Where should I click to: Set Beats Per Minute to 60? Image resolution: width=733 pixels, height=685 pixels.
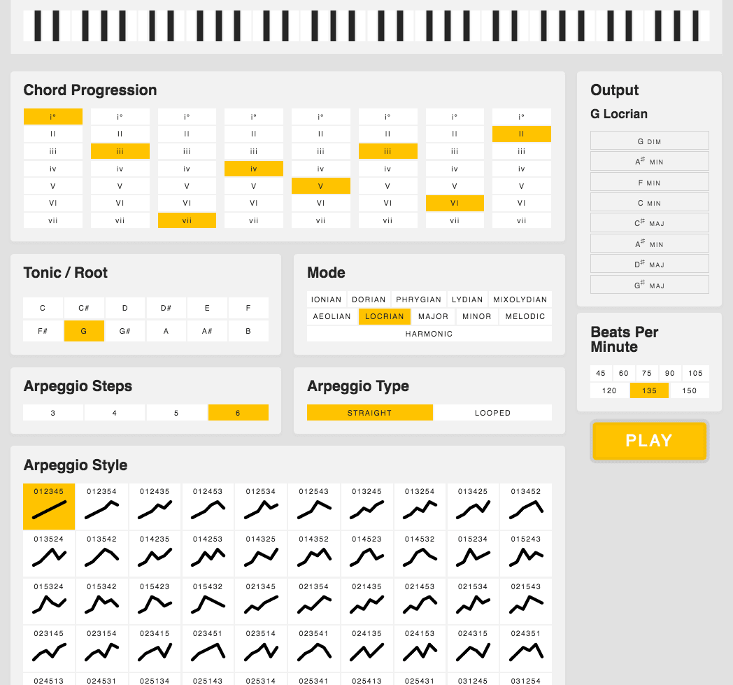point(623,373)
